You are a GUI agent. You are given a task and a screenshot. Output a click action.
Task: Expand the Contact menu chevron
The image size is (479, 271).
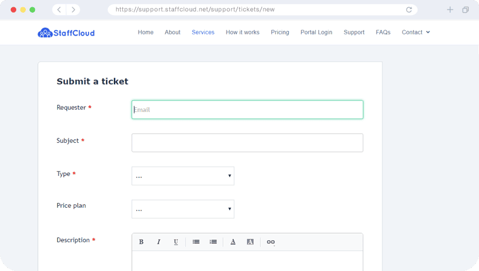428,32
